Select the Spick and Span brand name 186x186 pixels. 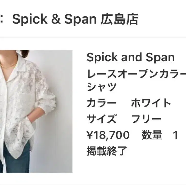[x=131, y=57]
